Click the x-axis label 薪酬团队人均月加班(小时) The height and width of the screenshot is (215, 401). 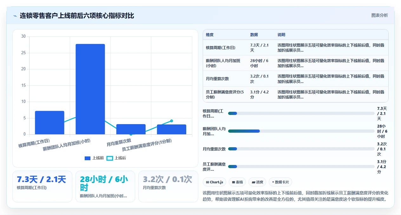click(x=67, y=145)
